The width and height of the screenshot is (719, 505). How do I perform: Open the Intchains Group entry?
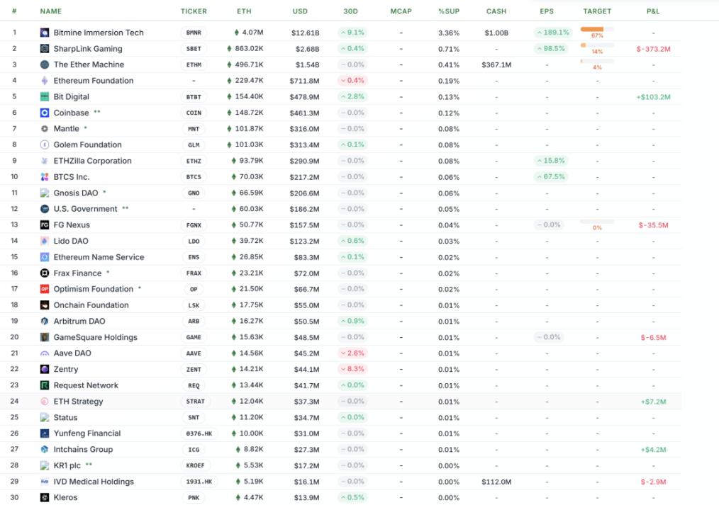tap(83, 449)
